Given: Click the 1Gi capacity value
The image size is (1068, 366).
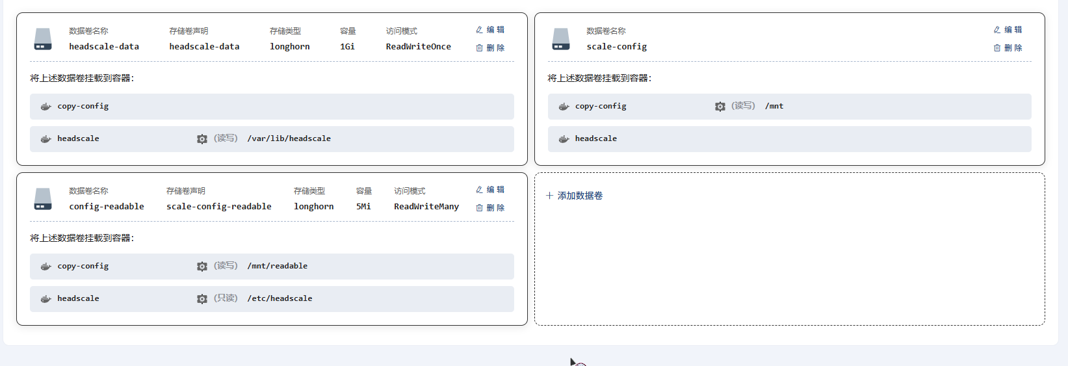Looking at the screenshot, I should [x=347, y=47].
